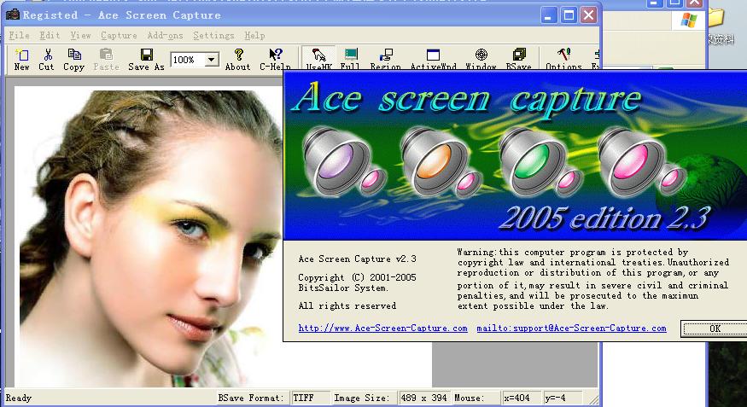The height and width of the screenshot is (407, 747).
Task: Click the 489 x 394 image size value
Action: coord(423,398)
